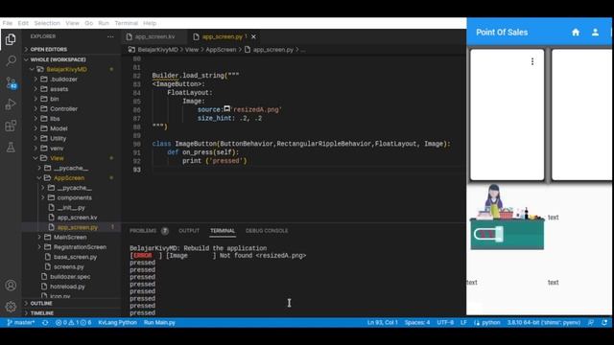Screen dimensions: 614x345
Task: Click the notifications bell in status bar
Action: [604, 323]
